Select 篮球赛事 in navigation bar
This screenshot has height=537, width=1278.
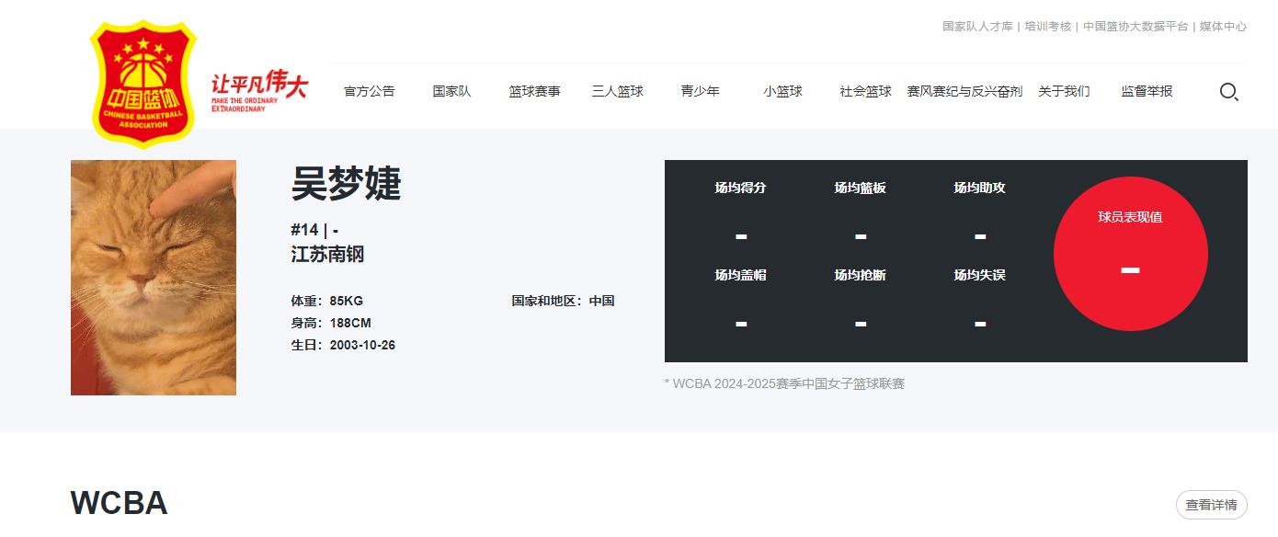coord(534,91)
